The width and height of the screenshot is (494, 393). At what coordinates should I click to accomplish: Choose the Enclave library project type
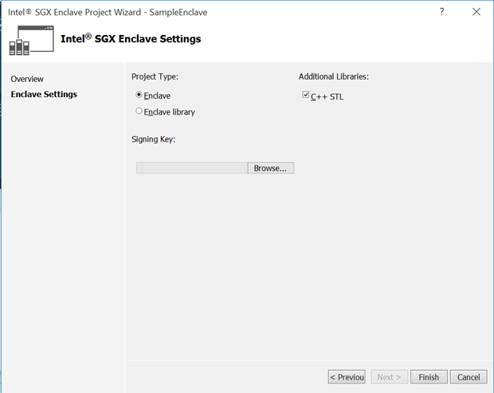(139, 111)
